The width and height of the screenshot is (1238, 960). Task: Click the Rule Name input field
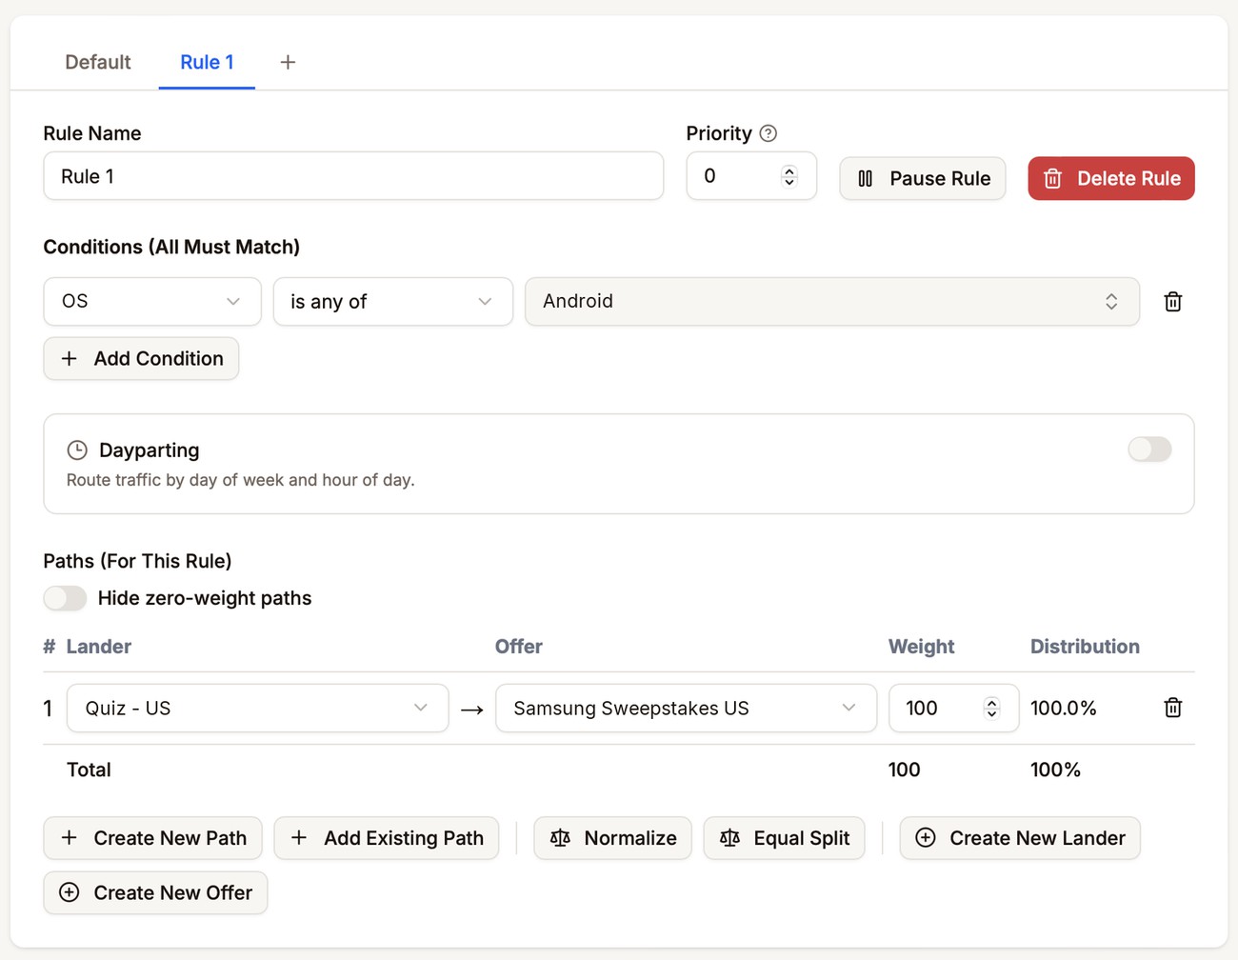pos(353,176)
